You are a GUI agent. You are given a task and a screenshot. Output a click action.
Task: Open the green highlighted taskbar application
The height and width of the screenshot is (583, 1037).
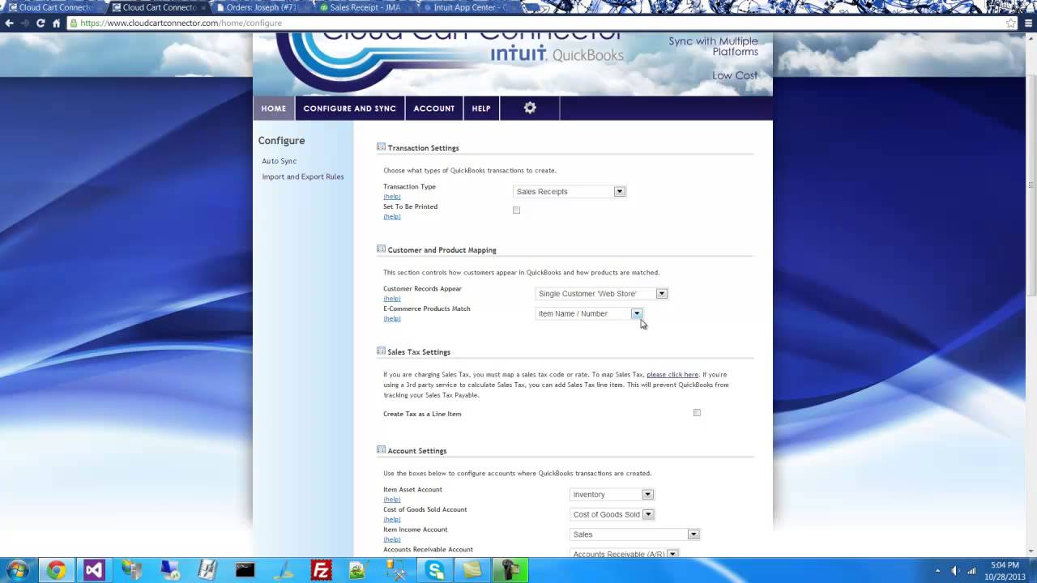(x=510, y=570)
